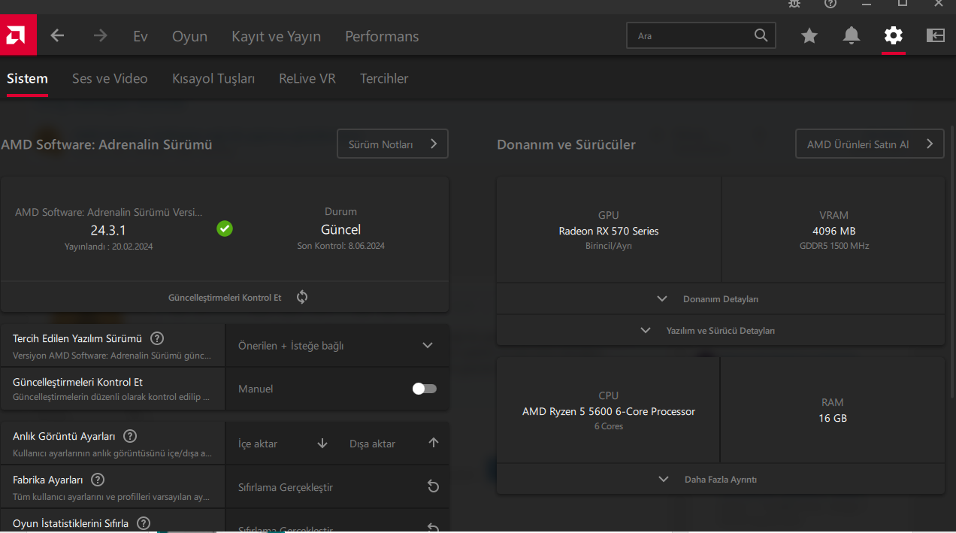The height and width of the screenshot is (533, 956).
Task: Click the Güncel status text
Action: point(340,229)
